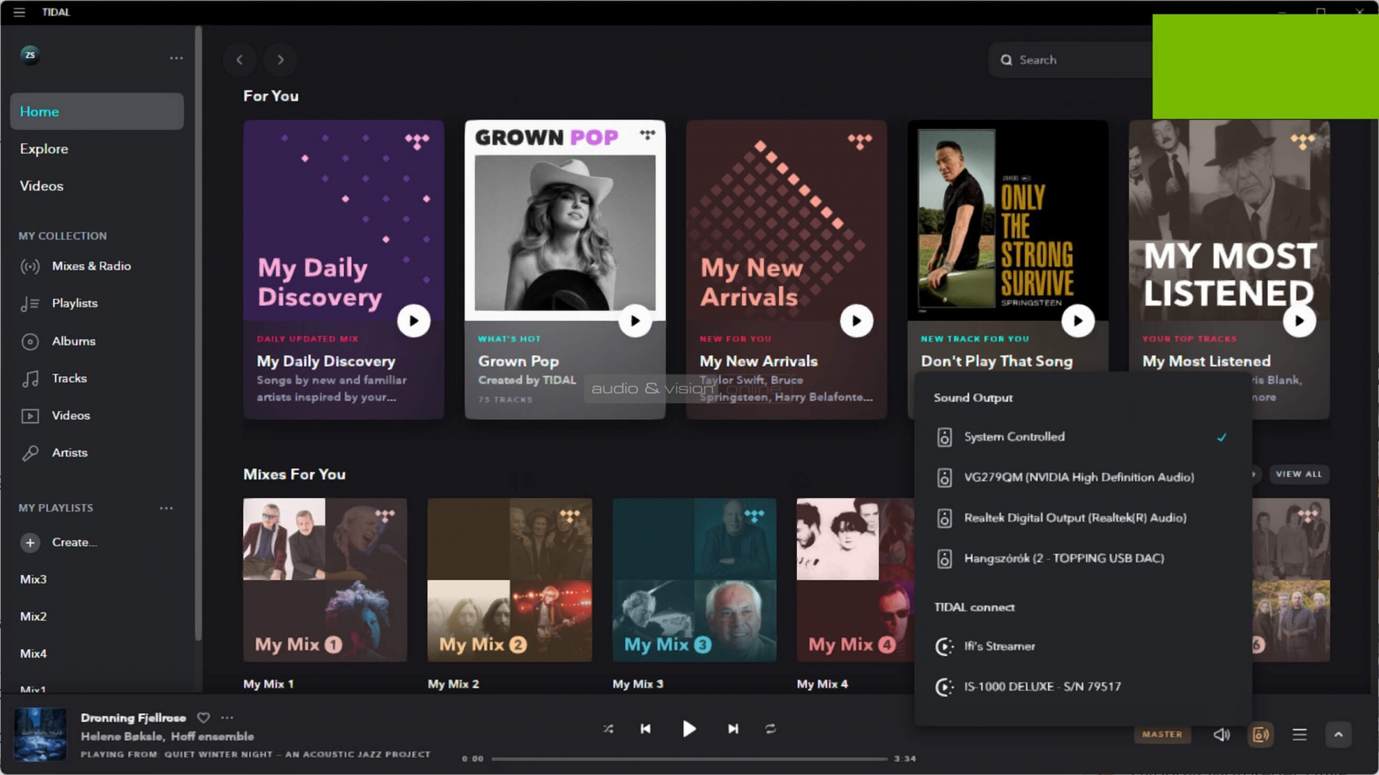Open the play queue list icon
The width and height of the screenshot is (1379, 775).
(1300, 735)
